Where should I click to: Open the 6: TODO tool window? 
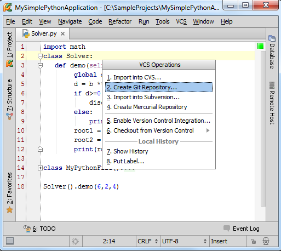39,229
